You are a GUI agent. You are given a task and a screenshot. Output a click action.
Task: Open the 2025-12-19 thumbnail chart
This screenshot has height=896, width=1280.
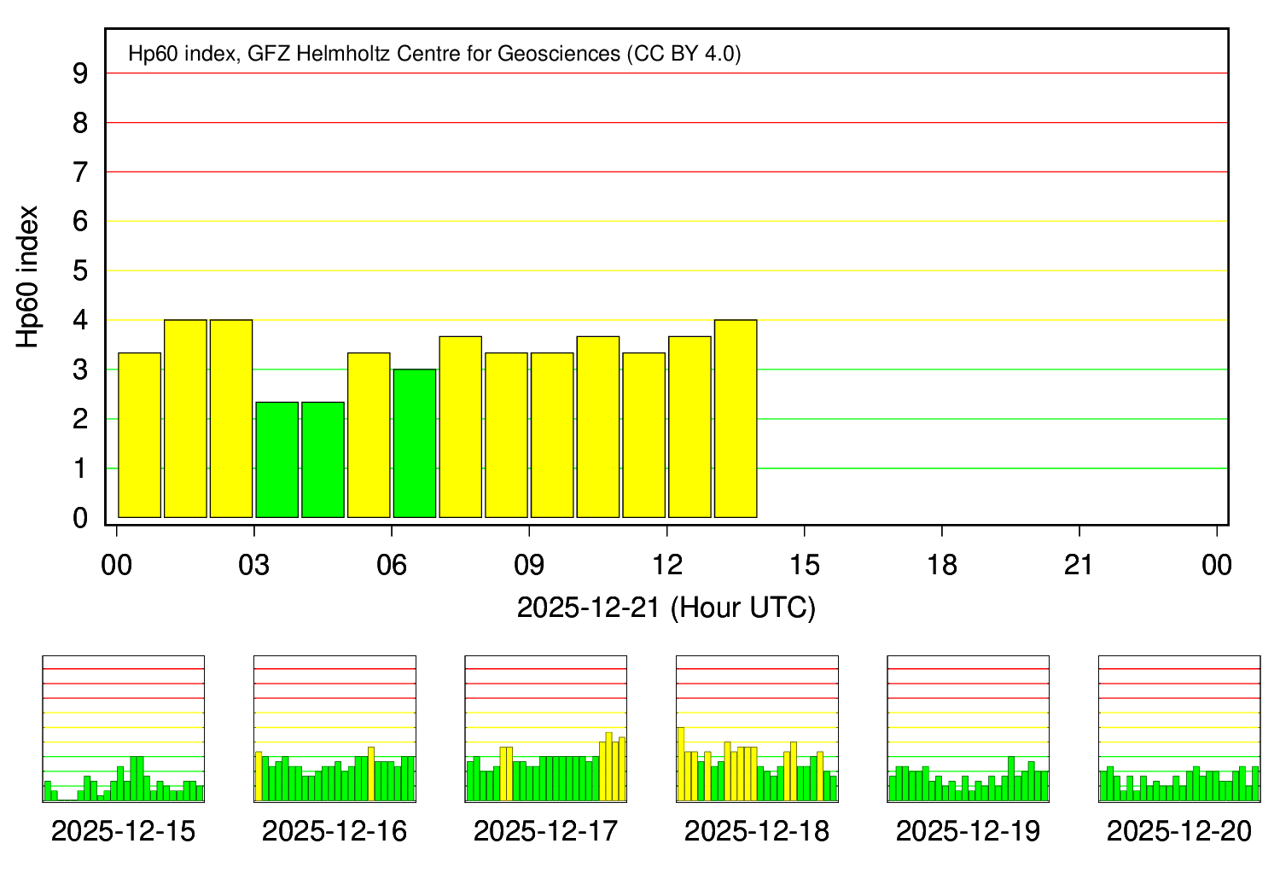[x=968, y=729]
